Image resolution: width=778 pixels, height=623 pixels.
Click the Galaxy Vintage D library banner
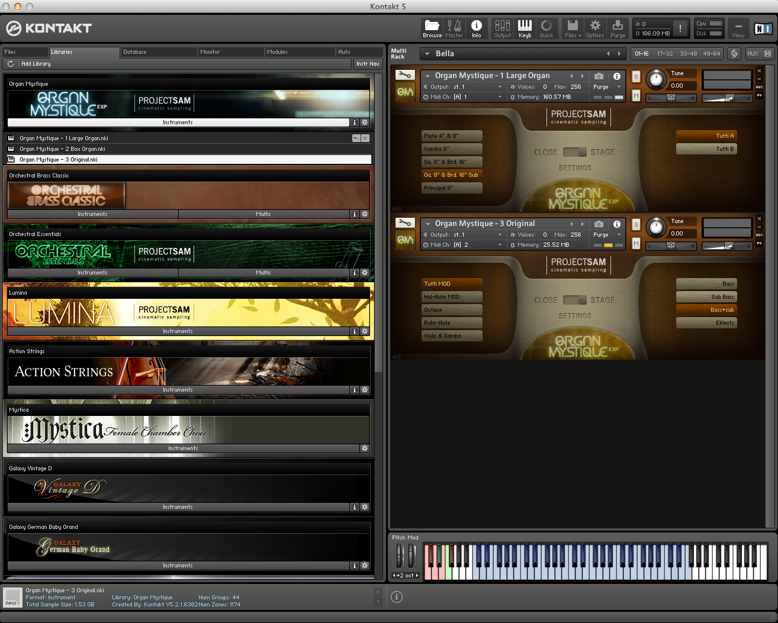tap(188, 488)
